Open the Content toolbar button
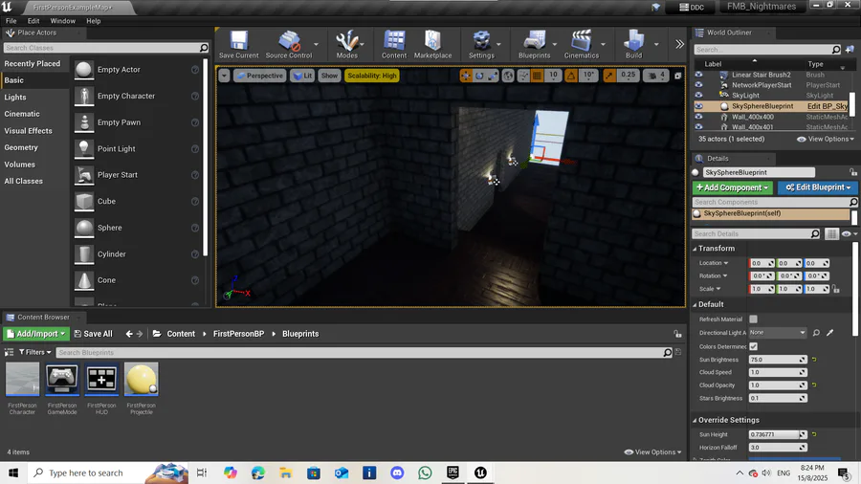Viewport: 861px width, 484px height. coord(394,44)
